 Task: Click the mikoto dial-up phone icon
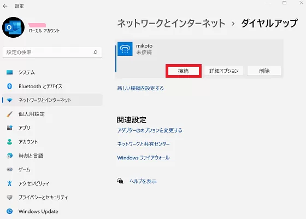125,49
